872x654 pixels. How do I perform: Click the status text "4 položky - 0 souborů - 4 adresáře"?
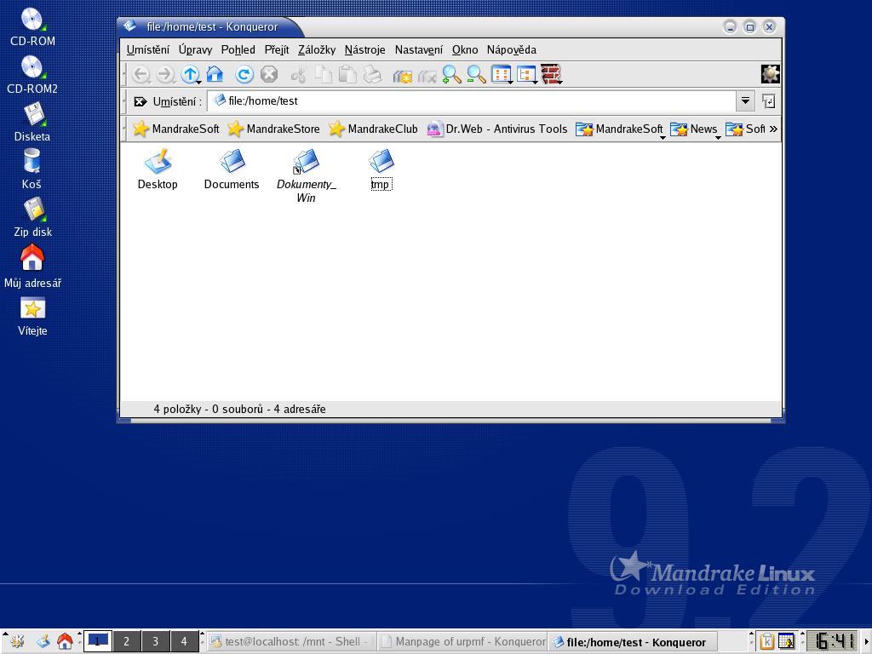239,410
